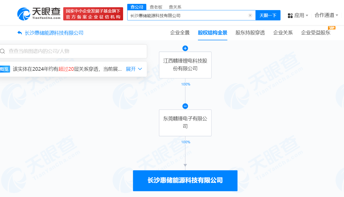Open the 应用 dropdown menu
The width and height of the screenshot is (344, 197).
[298, 15]
